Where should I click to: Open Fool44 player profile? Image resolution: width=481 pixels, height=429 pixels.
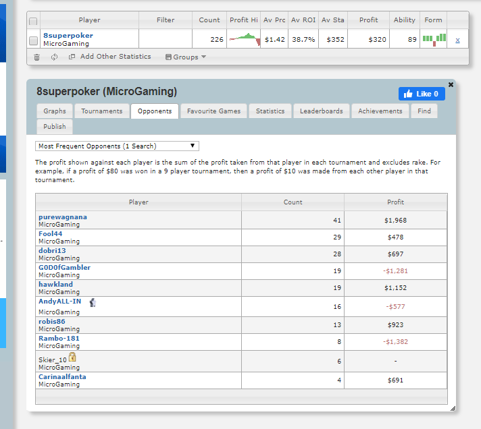point(50,233)
